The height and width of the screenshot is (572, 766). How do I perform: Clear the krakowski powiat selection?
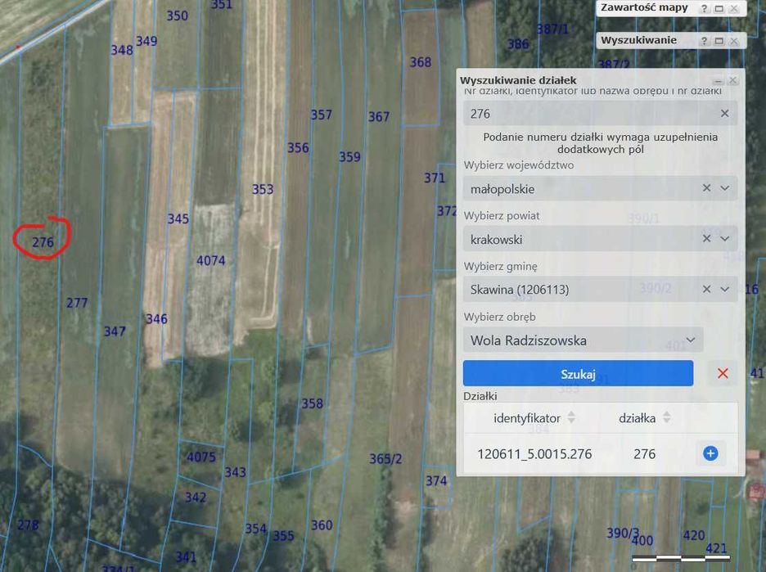(706, 238)
